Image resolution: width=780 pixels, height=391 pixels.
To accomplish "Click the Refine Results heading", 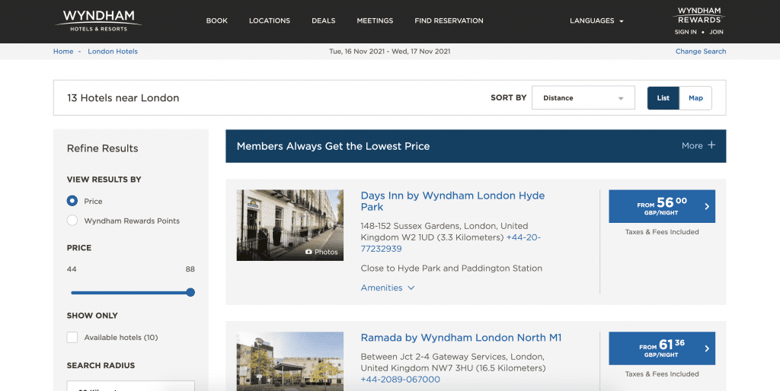I will 103,148.
